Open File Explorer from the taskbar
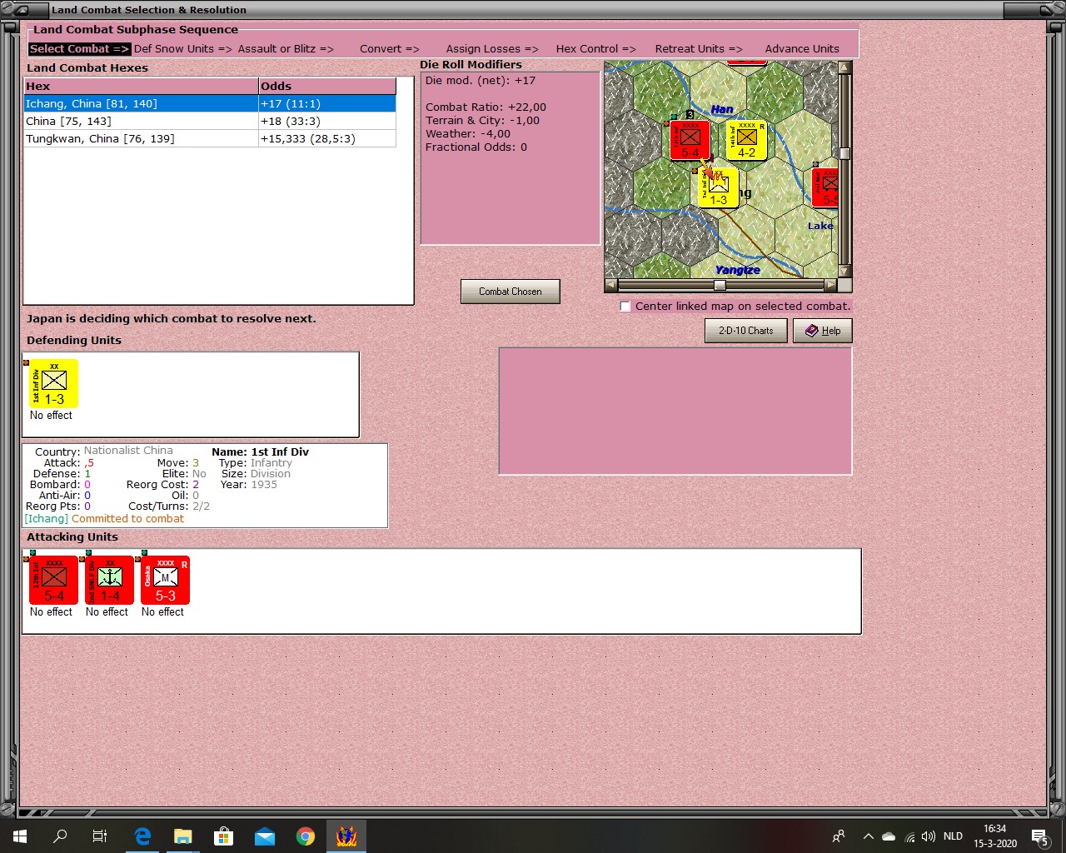1066x853 pixels. (x=183, y=836)
